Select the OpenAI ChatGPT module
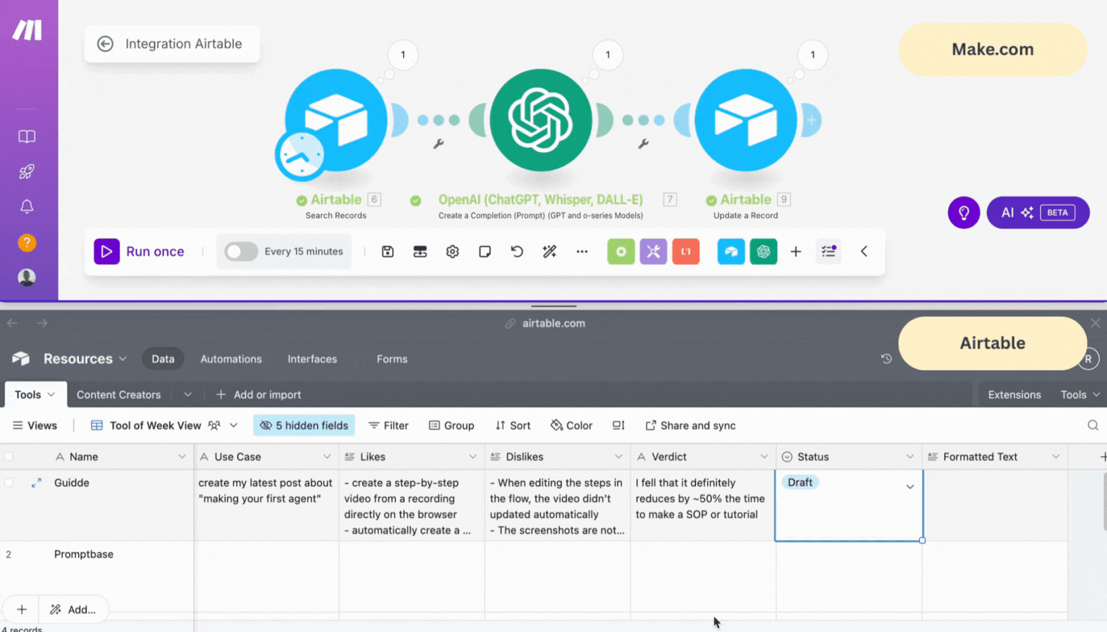This screenshot has height=632, width=1107. coord(541,120)
